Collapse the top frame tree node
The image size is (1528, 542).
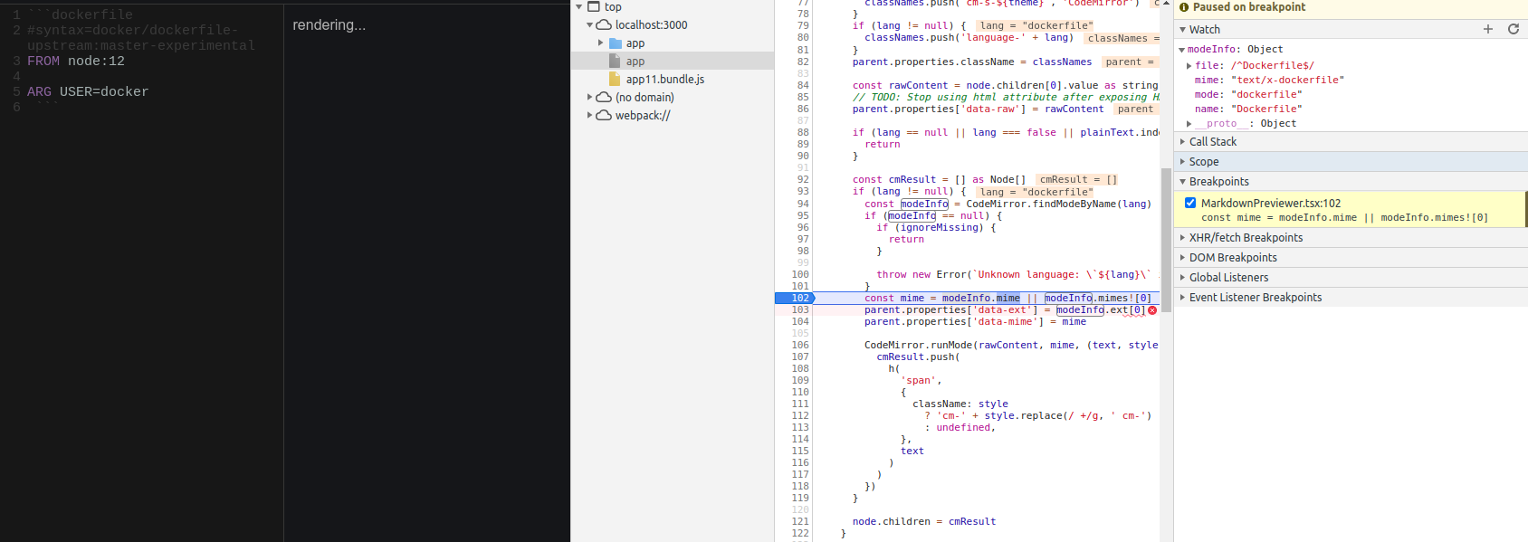click(x=579, y=6)
